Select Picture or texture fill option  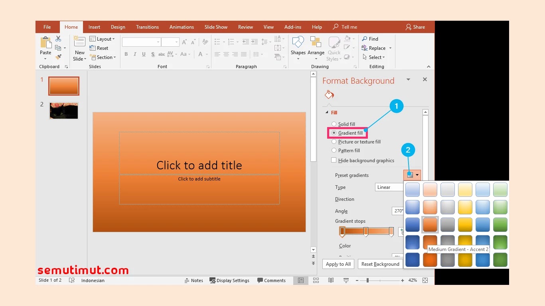point(334,142)
